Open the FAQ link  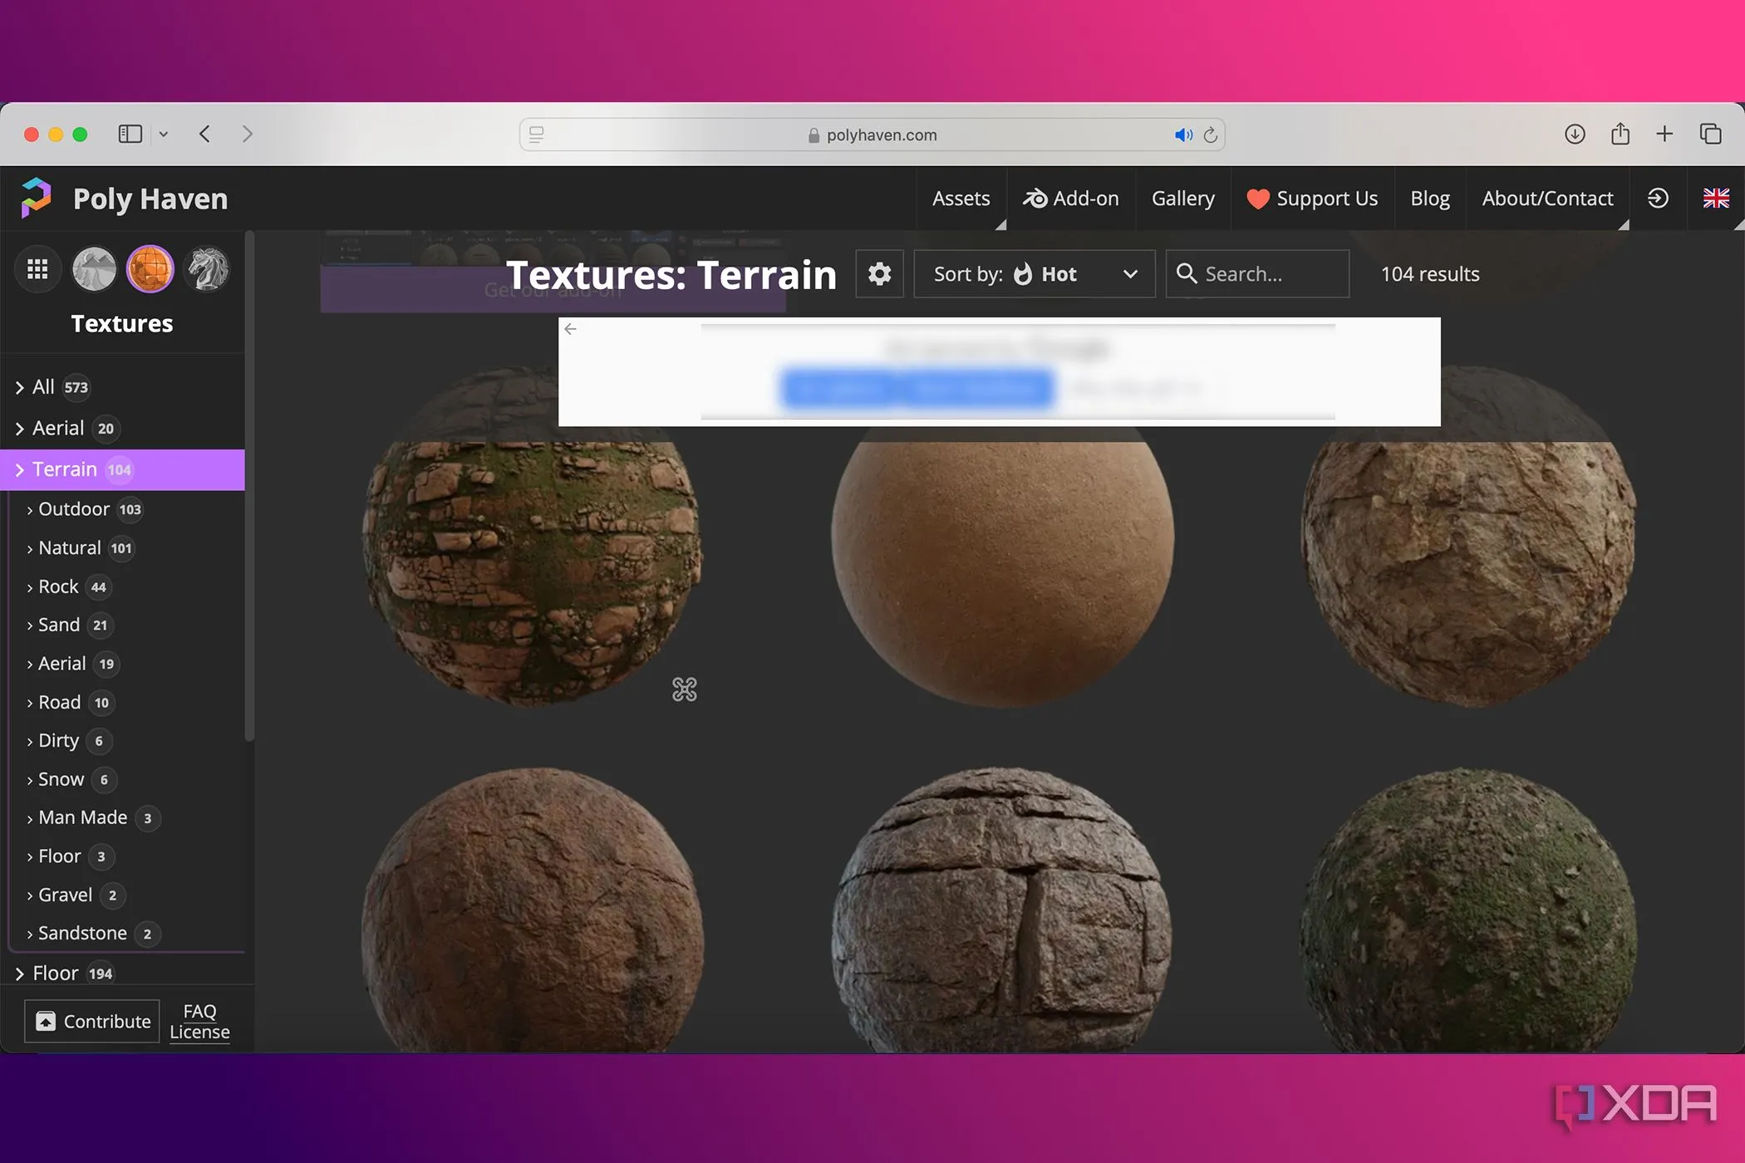click(x=199, y=1011)
